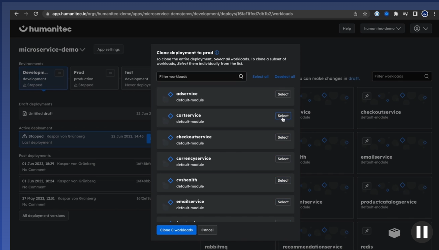Open the Development environment options menu

coord(59,73)
